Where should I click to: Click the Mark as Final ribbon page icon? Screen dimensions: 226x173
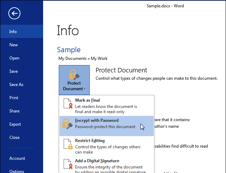pos(68,104)
